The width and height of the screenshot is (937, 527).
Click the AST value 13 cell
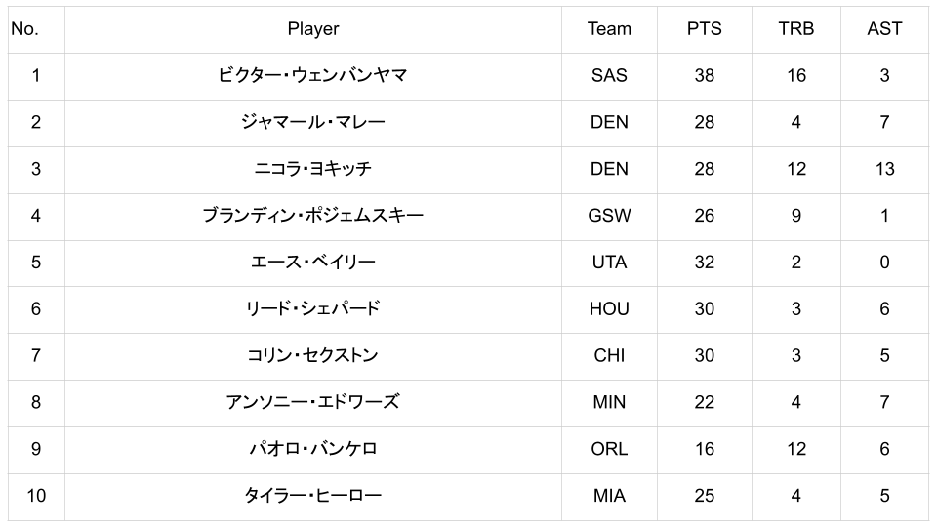click(x=884, y=169)
